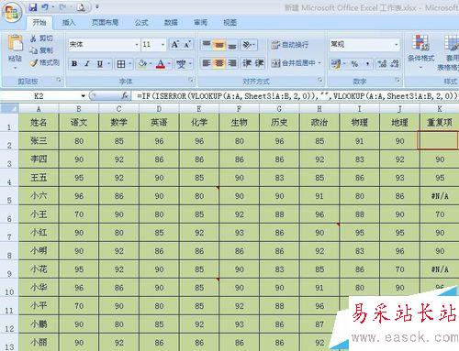Click in the formula bar

coord(297,96)
